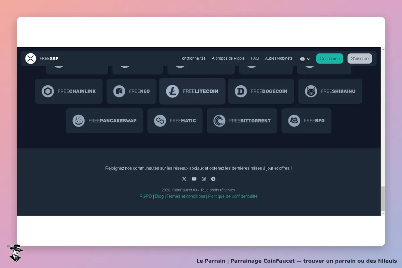Screen dimensions: 402x268
Task: Open the Telegram social icon
Action: pos(213,179)
